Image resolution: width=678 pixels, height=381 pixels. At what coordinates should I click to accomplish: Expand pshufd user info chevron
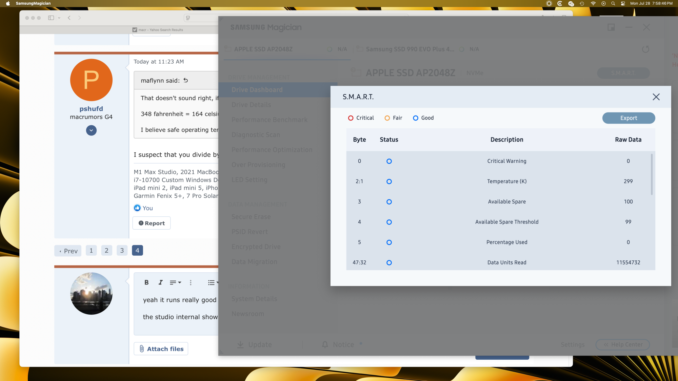pos(91,130)
